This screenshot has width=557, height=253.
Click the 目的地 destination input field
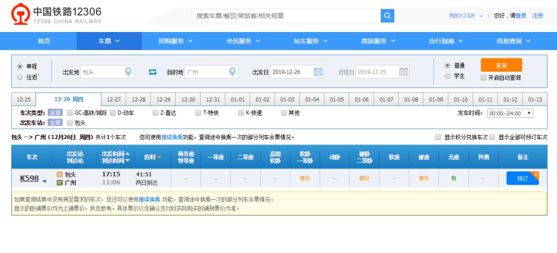pyautogui.click(x=211, y=72)
